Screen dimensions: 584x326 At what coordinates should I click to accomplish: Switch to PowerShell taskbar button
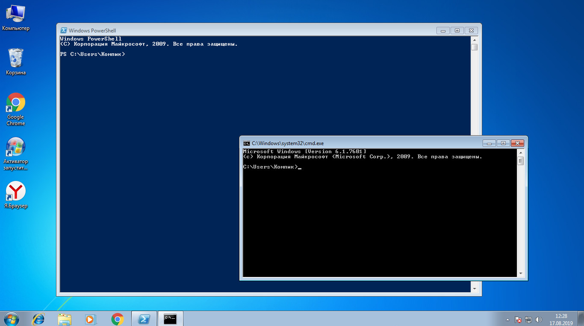click(145, 319)
